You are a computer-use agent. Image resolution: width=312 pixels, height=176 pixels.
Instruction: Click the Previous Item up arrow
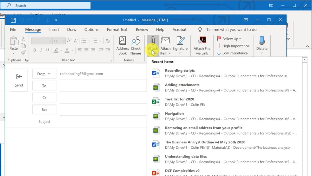(x=39, y=20)
